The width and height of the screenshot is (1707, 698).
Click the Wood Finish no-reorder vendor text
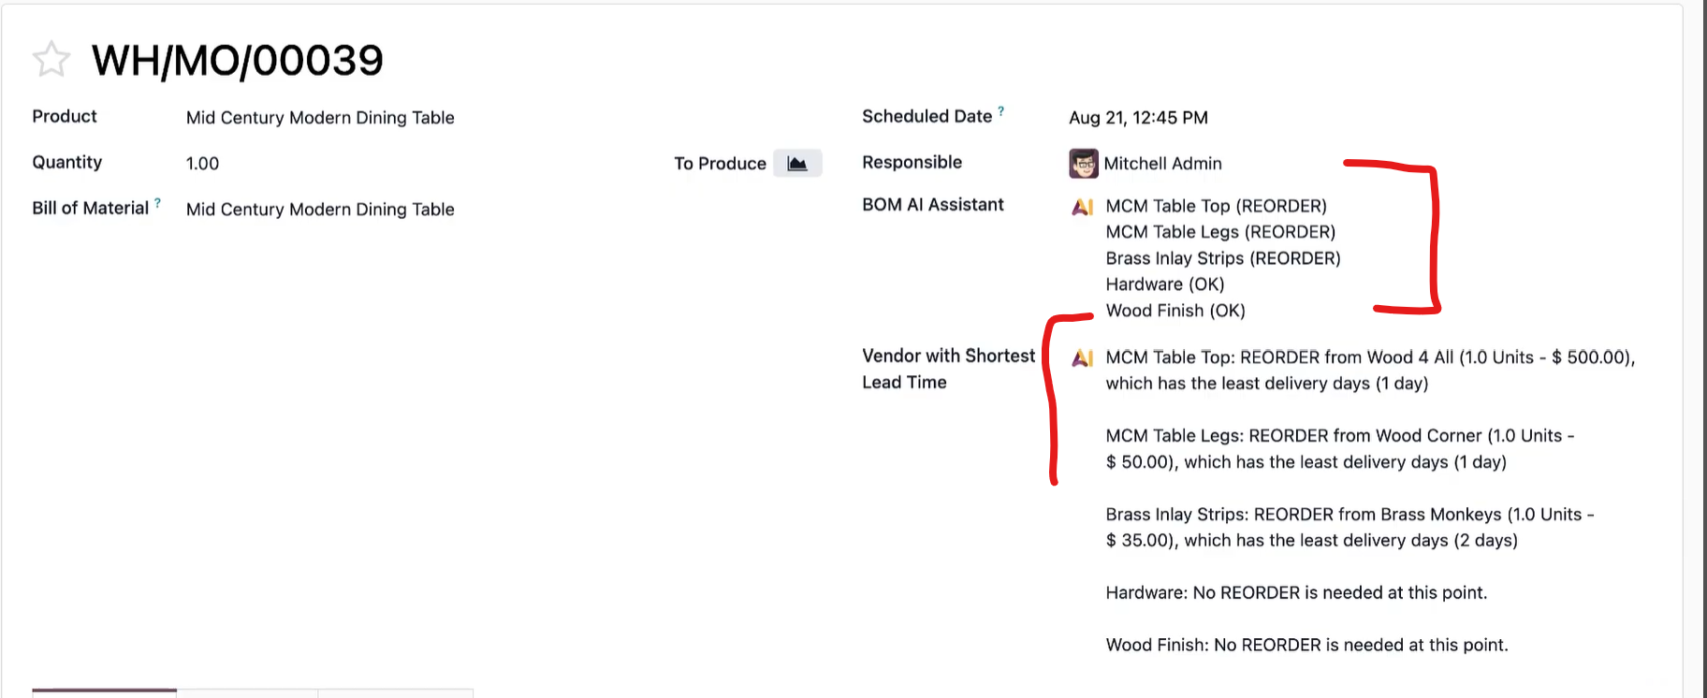pyautogui.click(x=1306, y=645)
